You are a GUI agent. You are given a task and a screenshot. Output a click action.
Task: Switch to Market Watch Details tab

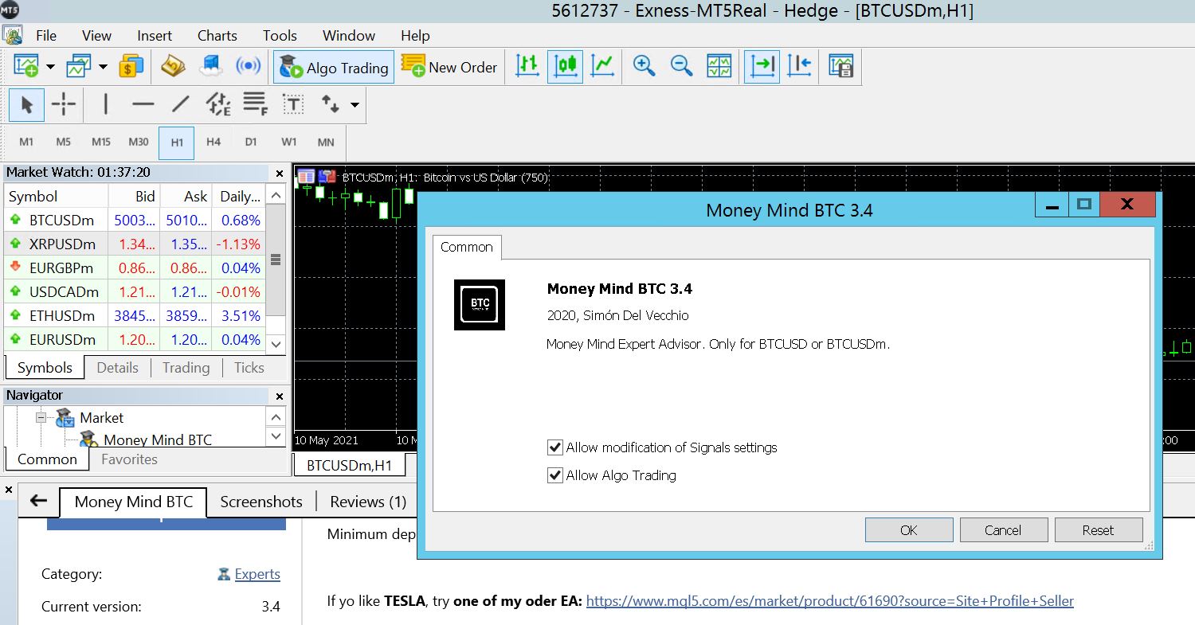pos(117,367)
